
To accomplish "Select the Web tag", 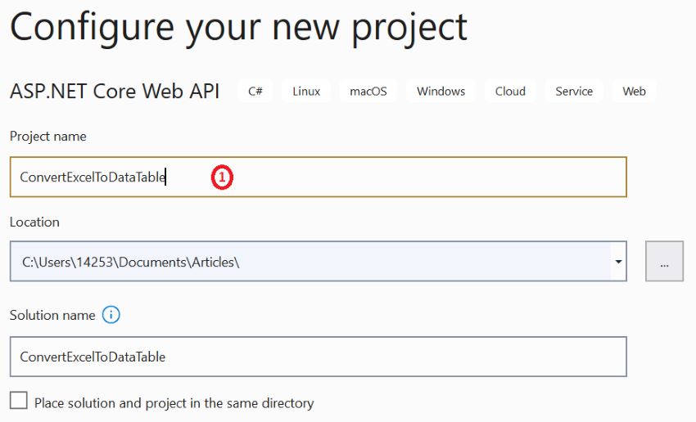I will pyautogui.click(x=634, y=92).
